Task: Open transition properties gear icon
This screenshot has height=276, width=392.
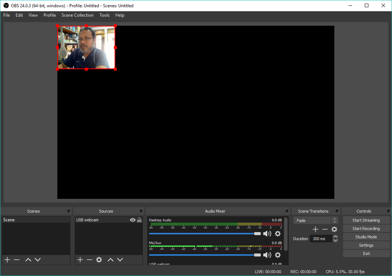Action: [334, 229]
